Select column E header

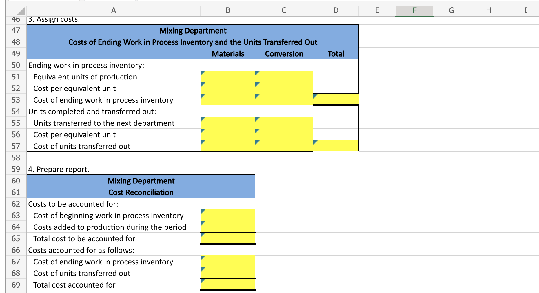(x=377, y=10)
